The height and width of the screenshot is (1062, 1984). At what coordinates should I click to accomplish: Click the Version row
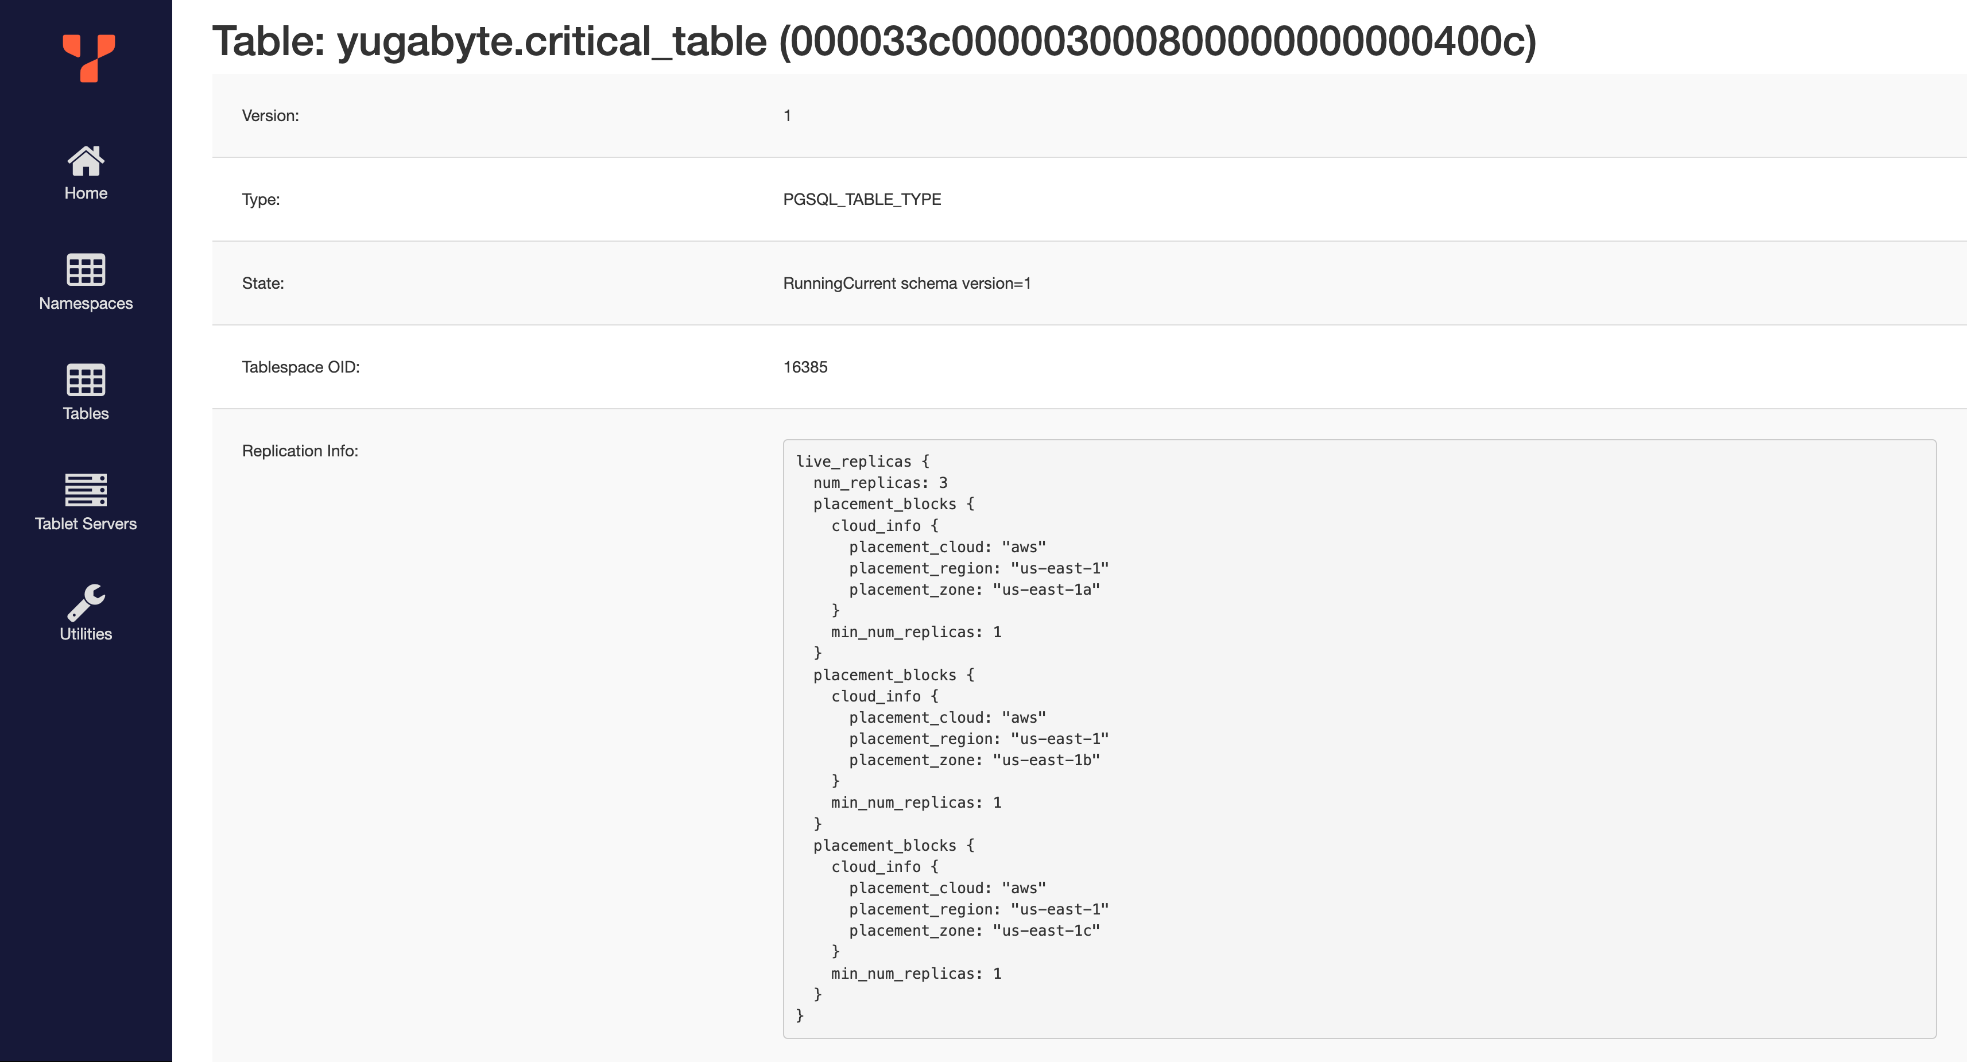785,115
